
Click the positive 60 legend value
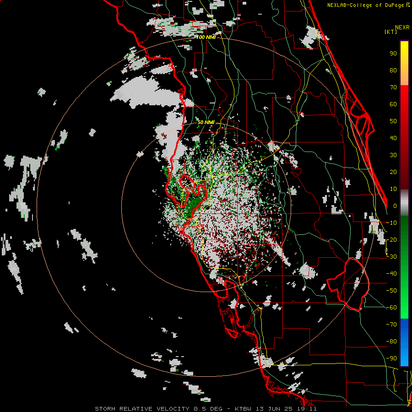click(x=393, y=104)
